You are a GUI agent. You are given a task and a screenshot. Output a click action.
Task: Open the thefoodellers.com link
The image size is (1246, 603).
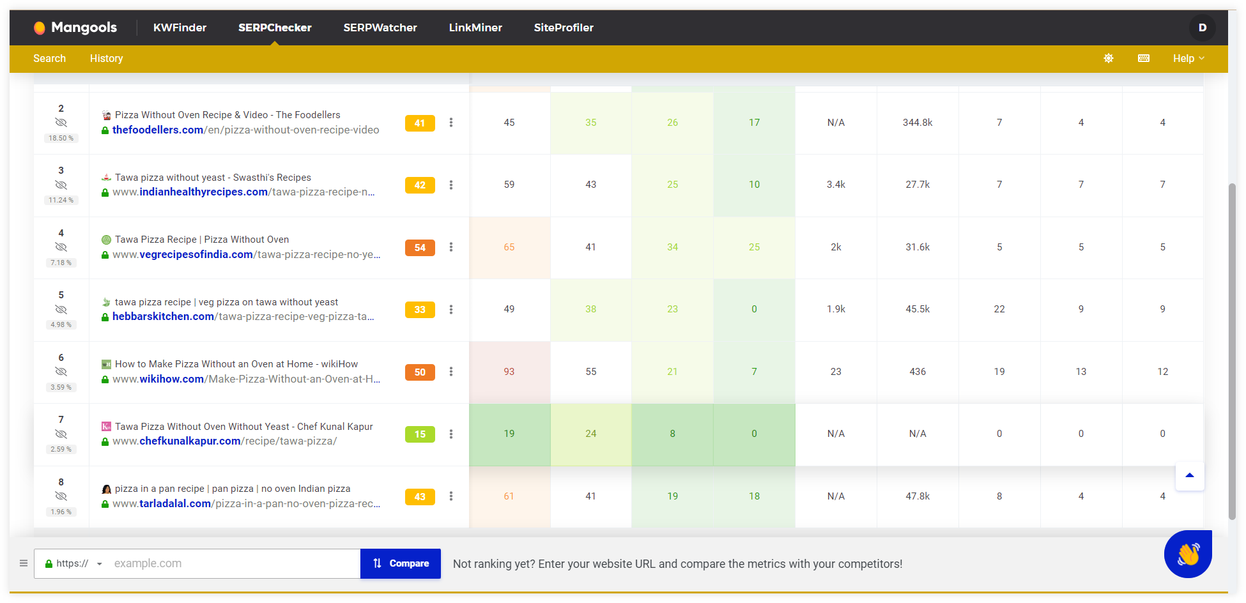click(157, 129)
